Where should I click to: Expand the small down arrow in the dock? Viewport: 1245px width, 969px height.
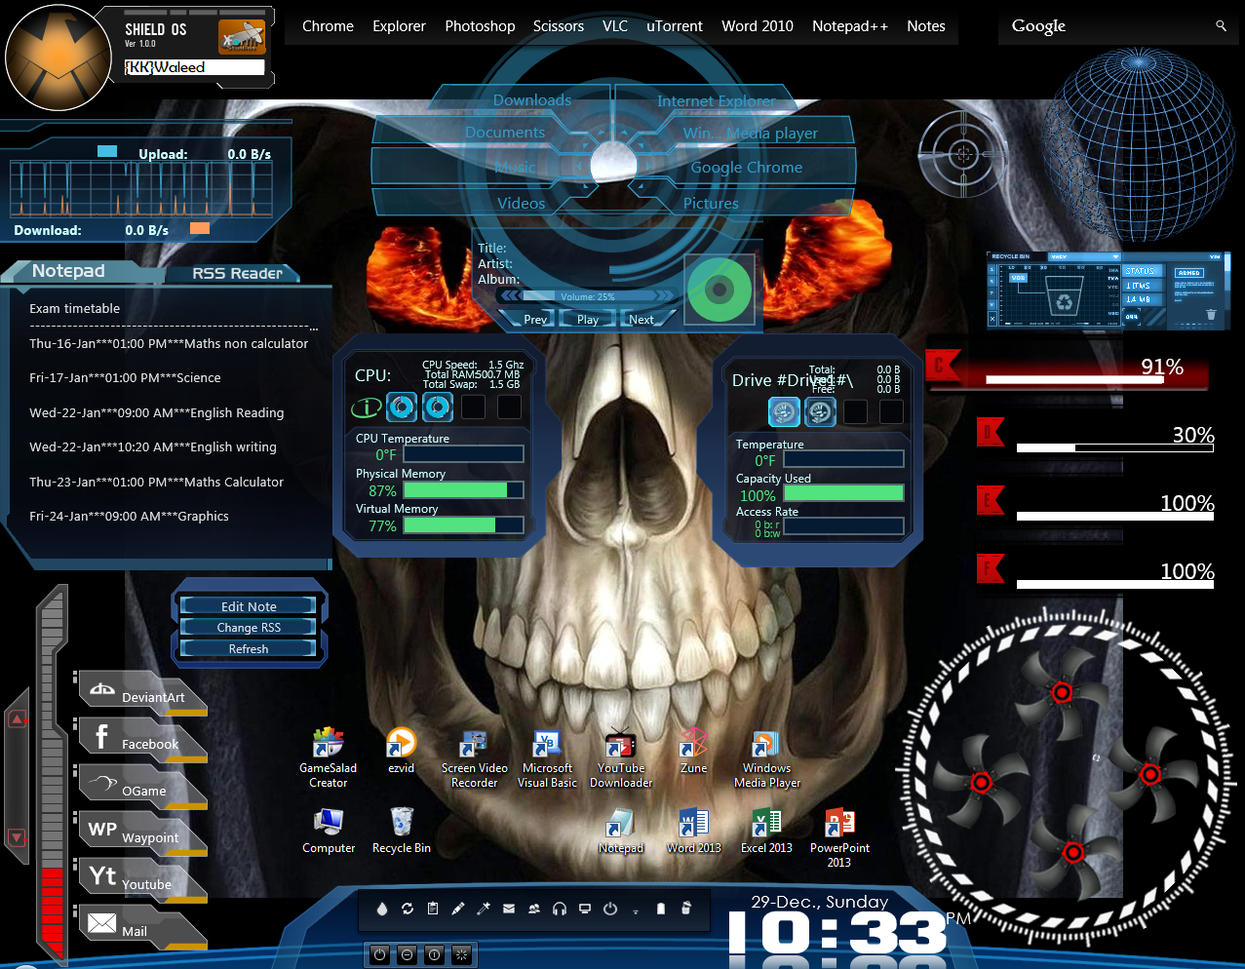point(635,911)
